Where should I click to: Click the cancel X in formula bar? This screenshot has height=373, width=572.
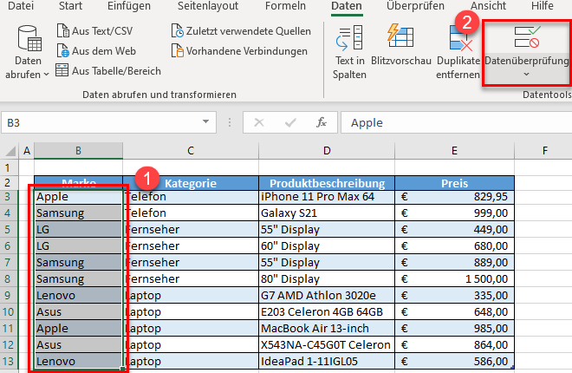coord(259,122)
